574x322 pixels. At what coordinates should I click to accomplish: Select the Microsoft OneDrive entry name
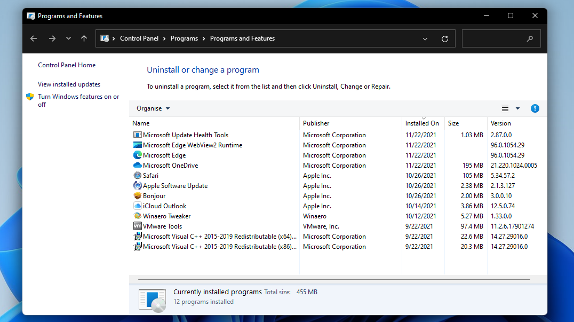[x=171, y=165]
